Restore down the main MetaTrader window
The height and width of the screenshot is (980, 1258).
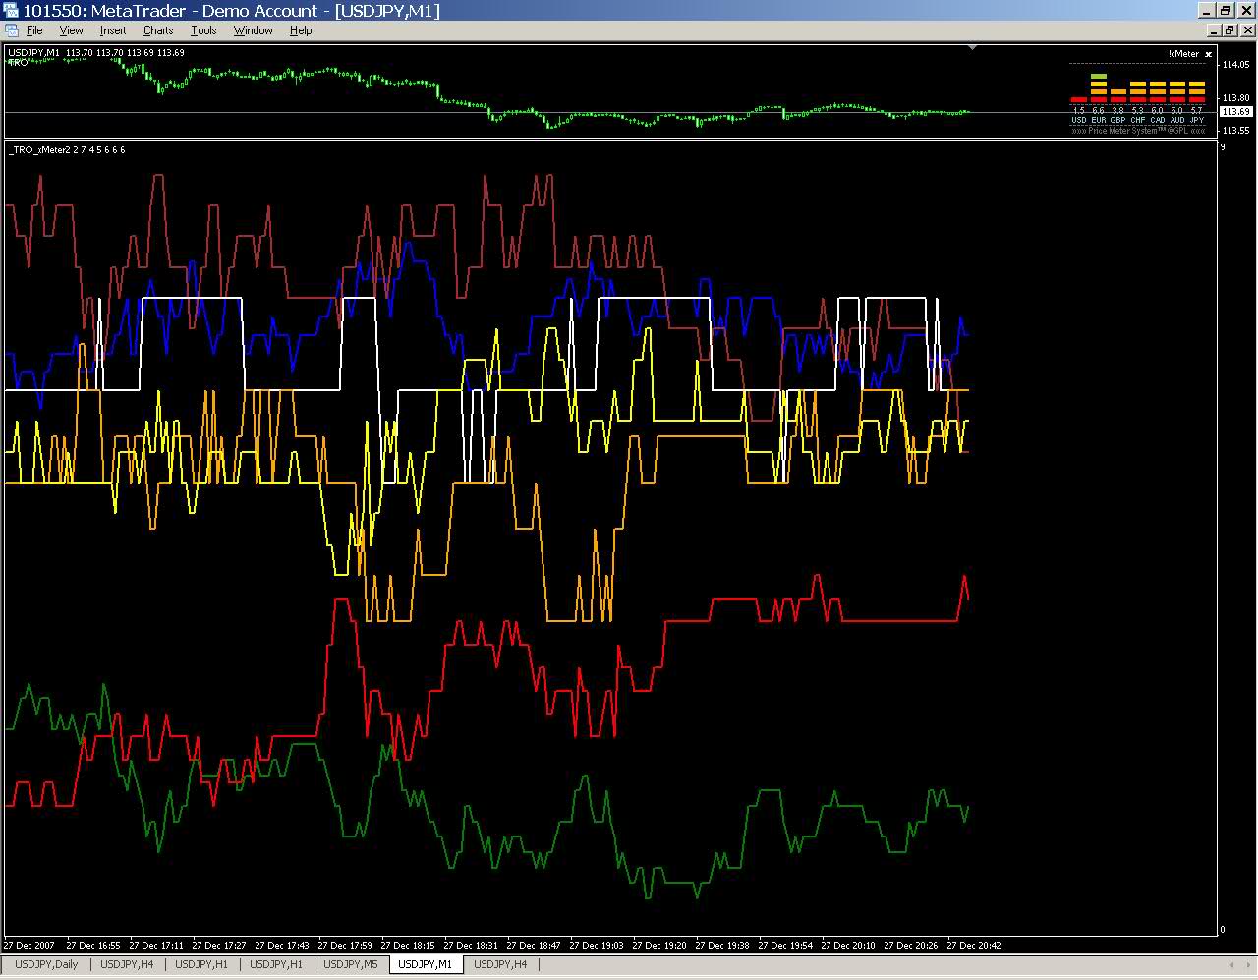point(1227,10)
